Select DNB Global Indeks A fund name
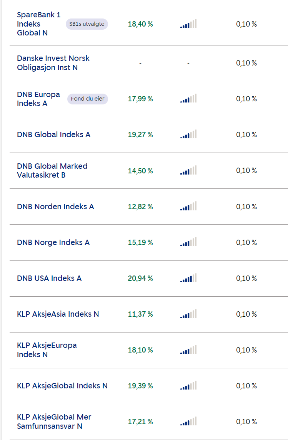The height and width of the screenshot is (440, 288). (x=54, y=135)
